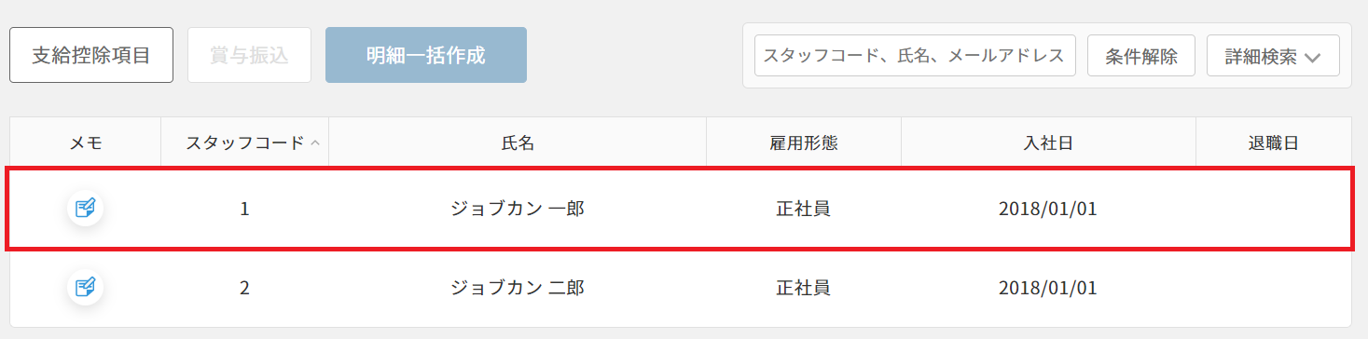Open memo icon for ジョブカン 一郎
1368x339 pixels.
85,208
